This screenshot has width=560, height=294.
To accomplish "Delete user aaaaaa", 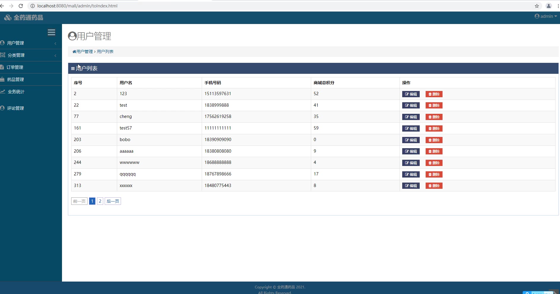I will (x=434, y=151).
